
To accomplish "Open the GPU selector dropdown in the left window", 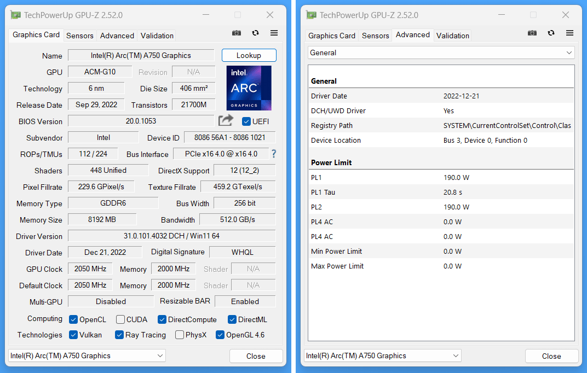I will coord(87,355).
